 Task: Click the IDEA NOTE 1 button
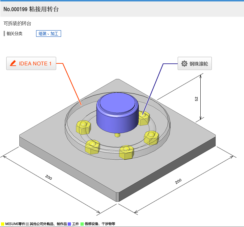click(31, 63)
